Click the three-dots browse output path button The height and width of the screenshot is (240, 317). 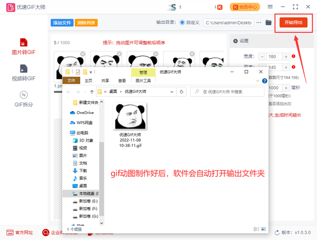(x=259, y=23)
